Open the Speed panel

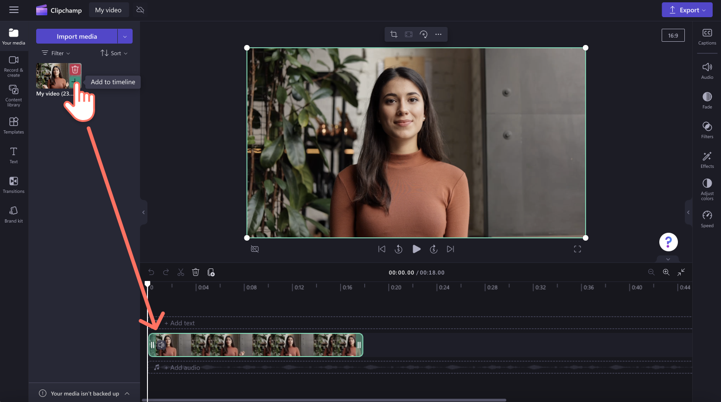tap(707, 219)
